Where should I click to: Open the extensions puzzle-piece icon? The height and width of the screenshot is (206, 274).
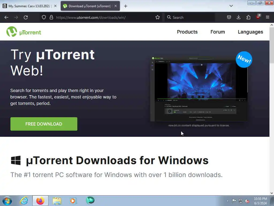point(248,17)
